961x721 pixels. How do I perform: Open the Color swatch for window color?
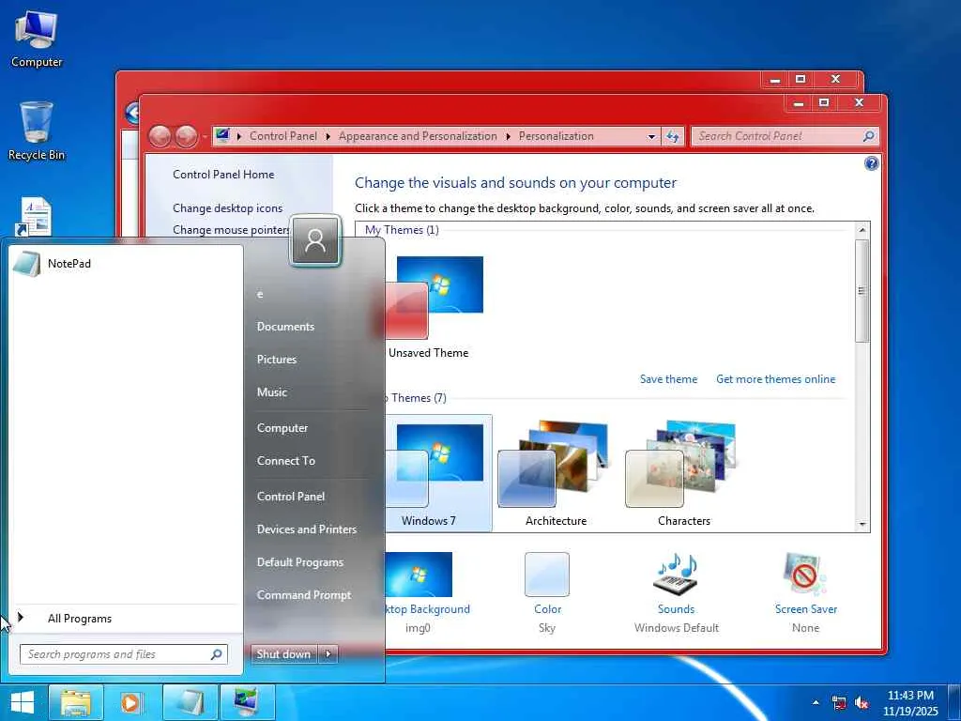click(x=547, y=574)
